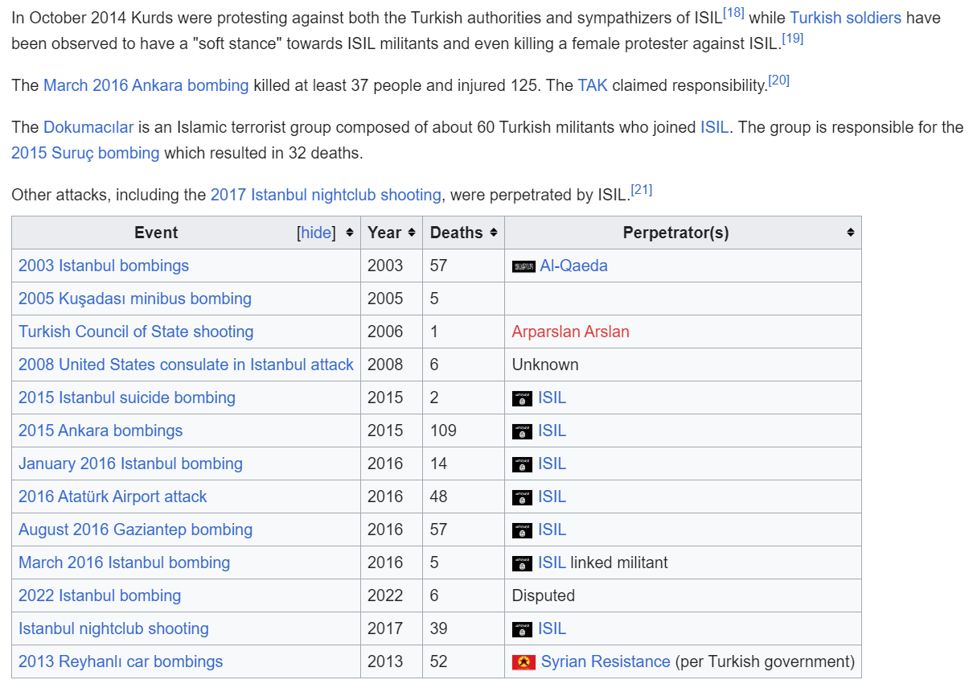Open August 2016 Gaziantep bombing link
Image resolution: width=969 pixels, height=684 pixels.
[135, 529]
